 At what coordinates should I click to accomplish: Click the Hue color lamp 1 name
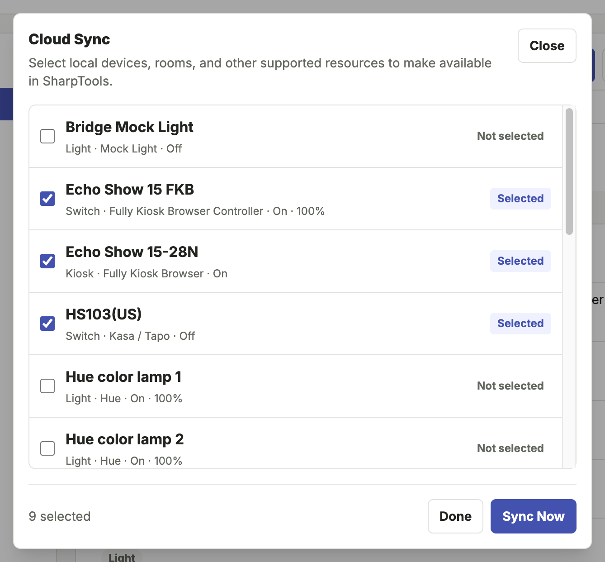(123, 377)
